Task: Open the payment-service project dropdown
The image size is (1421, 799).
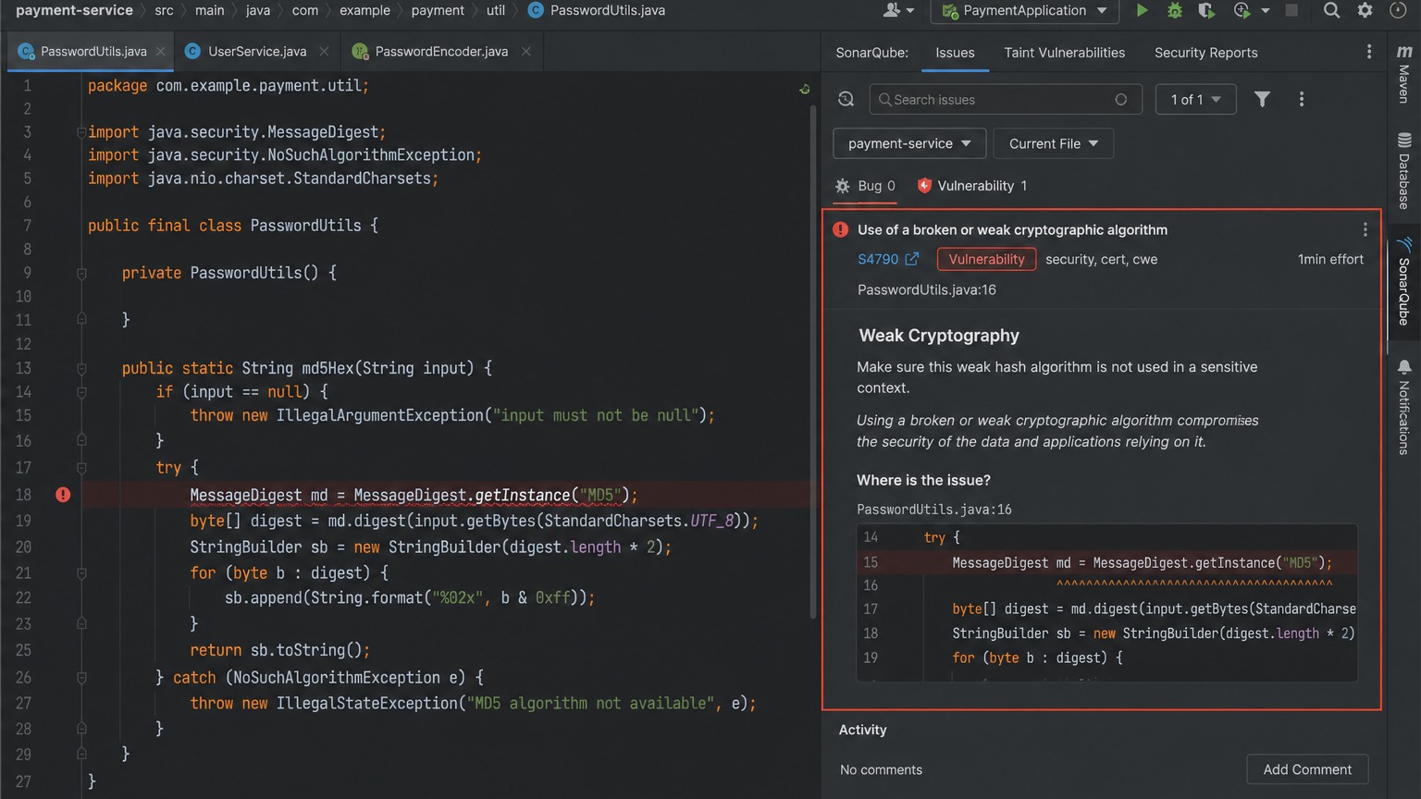Action: point(909,143)
